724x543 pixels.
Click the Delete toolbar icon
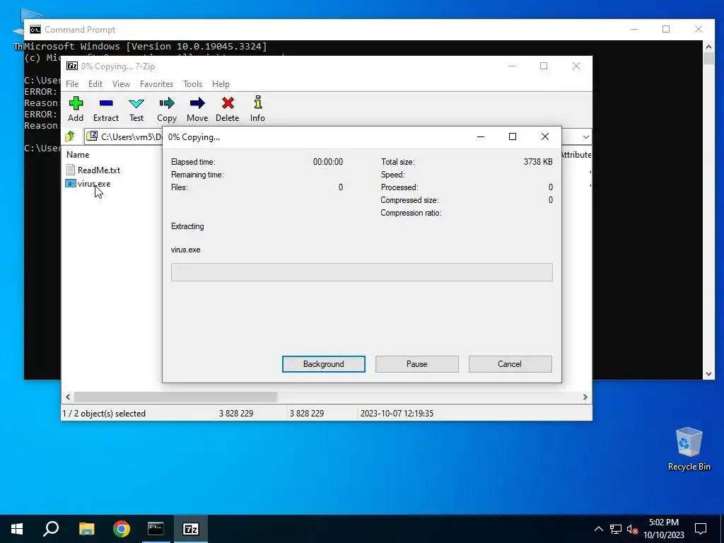coord(227,108)
